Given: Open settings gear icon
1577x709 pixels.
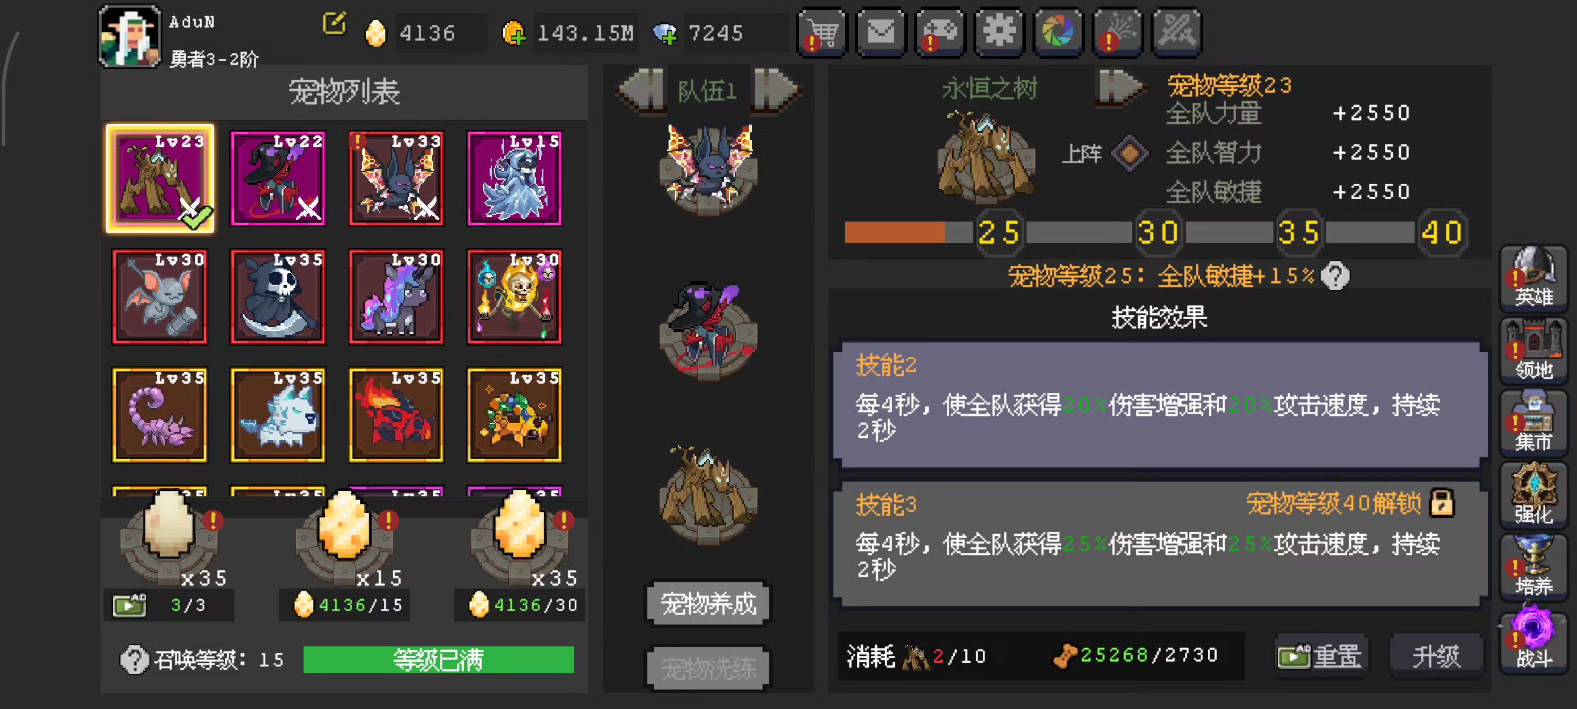Looking at the screenshot, I should 999,32.
